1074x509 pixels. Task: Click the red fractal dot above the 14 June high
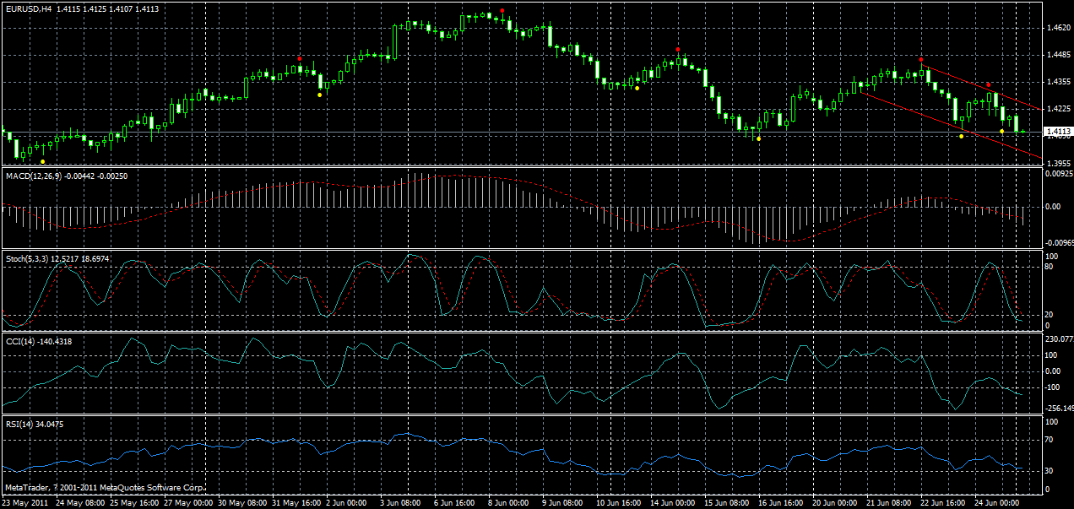pyautogui.click(x=678, y=49)
